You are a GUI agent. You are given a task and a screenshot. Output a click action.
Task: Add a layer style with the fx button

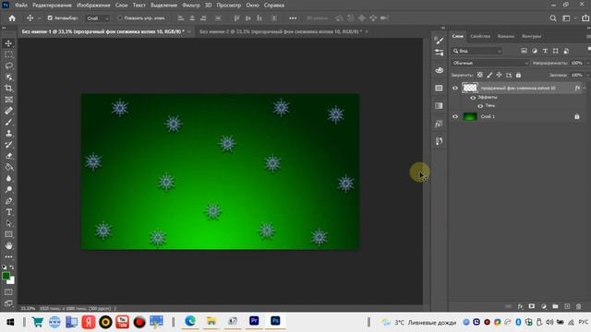520,306
